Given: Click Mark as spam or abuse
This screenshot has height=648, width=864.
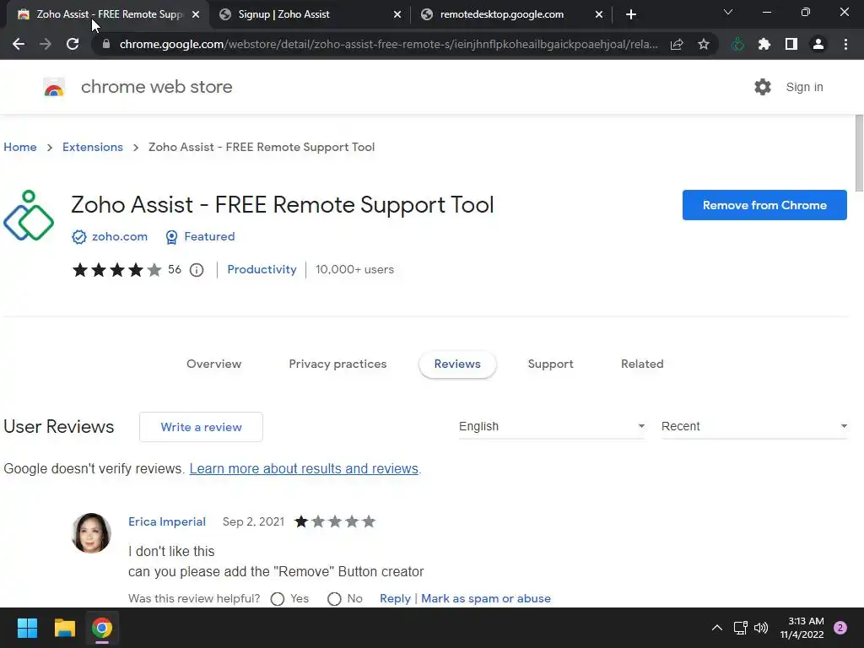Looking at the screenshot, I should point(485,598).
